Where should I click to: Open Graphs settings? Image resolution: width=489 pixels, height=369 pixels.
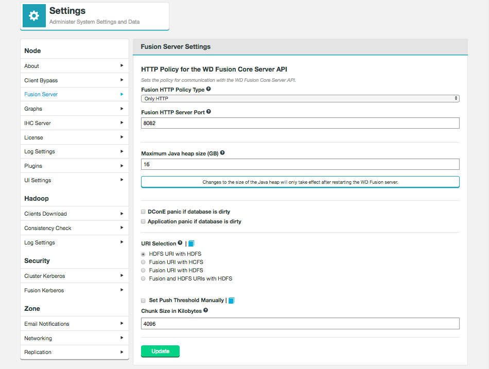coord(75,109)
